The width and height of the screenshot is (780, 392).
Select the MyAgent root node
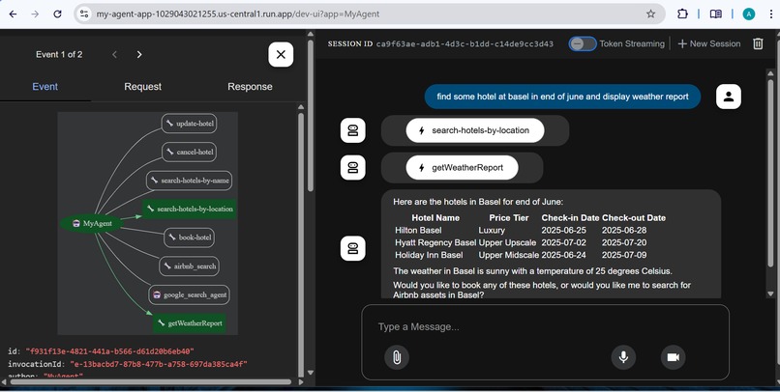(x=91, y=223)
